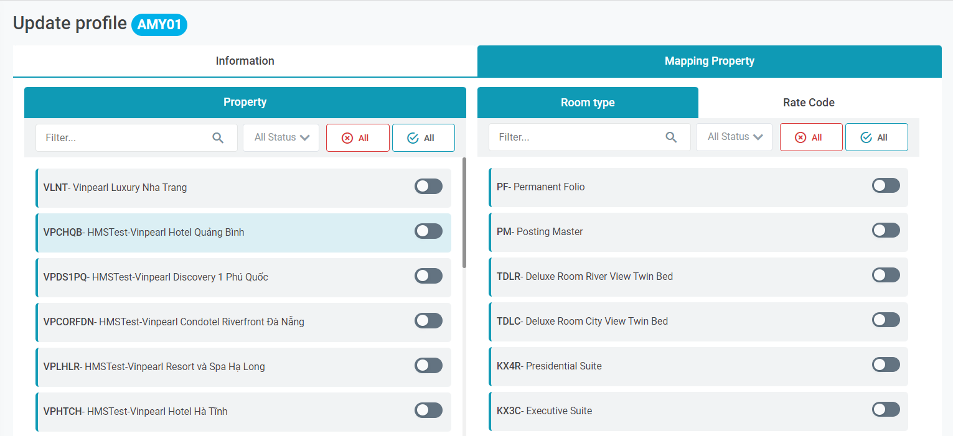Click red deselect All button under Property
Image resolution: width=953 pixels, height=436 pixels.
[357, 138]
